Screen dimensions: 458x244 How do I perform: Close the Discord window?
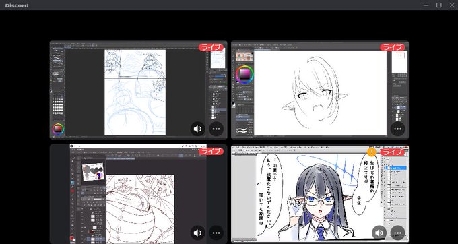click(451, 5)
